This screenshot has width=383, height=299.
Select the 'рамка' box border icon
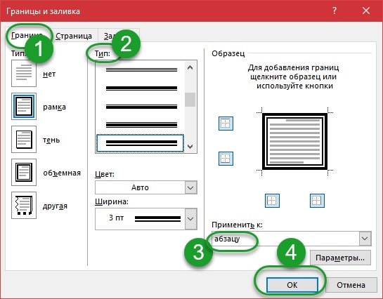[24, 107]
